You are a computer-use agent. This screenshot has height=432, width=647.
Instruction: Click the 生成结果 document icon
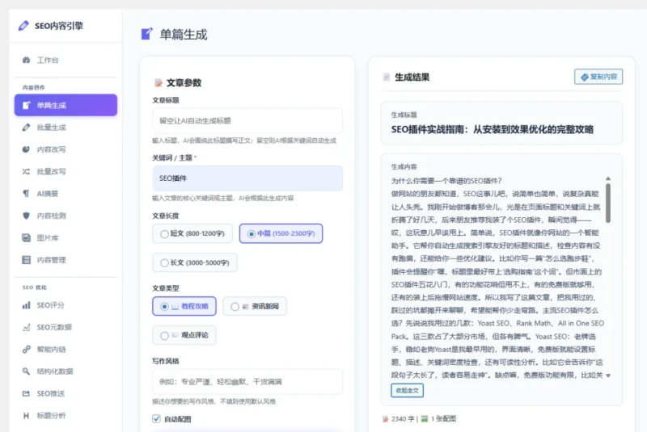(387, 77)
